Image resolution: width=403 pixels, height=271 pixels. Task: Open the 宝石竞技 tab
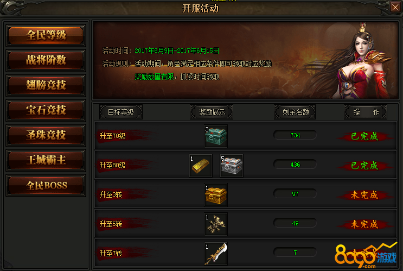[x=46, y=110]
